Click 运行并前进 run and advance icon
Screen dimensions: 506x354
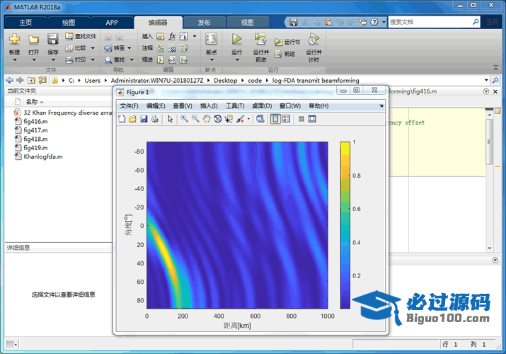[260, 39]
